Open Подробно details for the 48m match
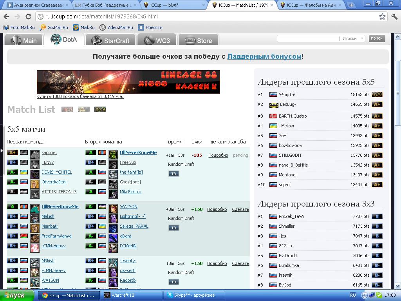 217,209
